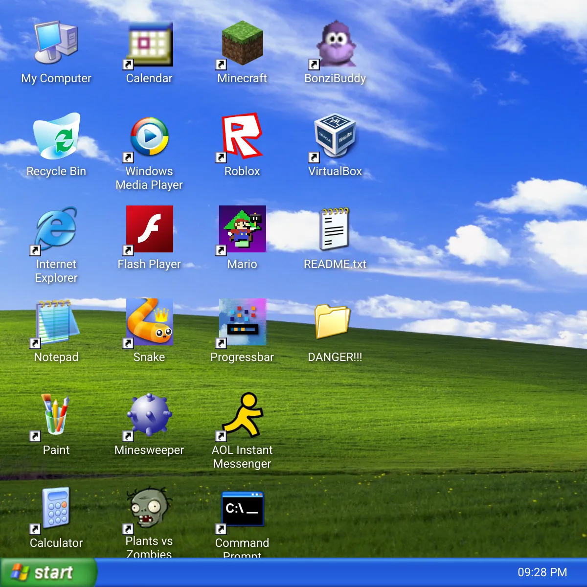Click the "DANGER!!!" folder label text

pos(335,357)
